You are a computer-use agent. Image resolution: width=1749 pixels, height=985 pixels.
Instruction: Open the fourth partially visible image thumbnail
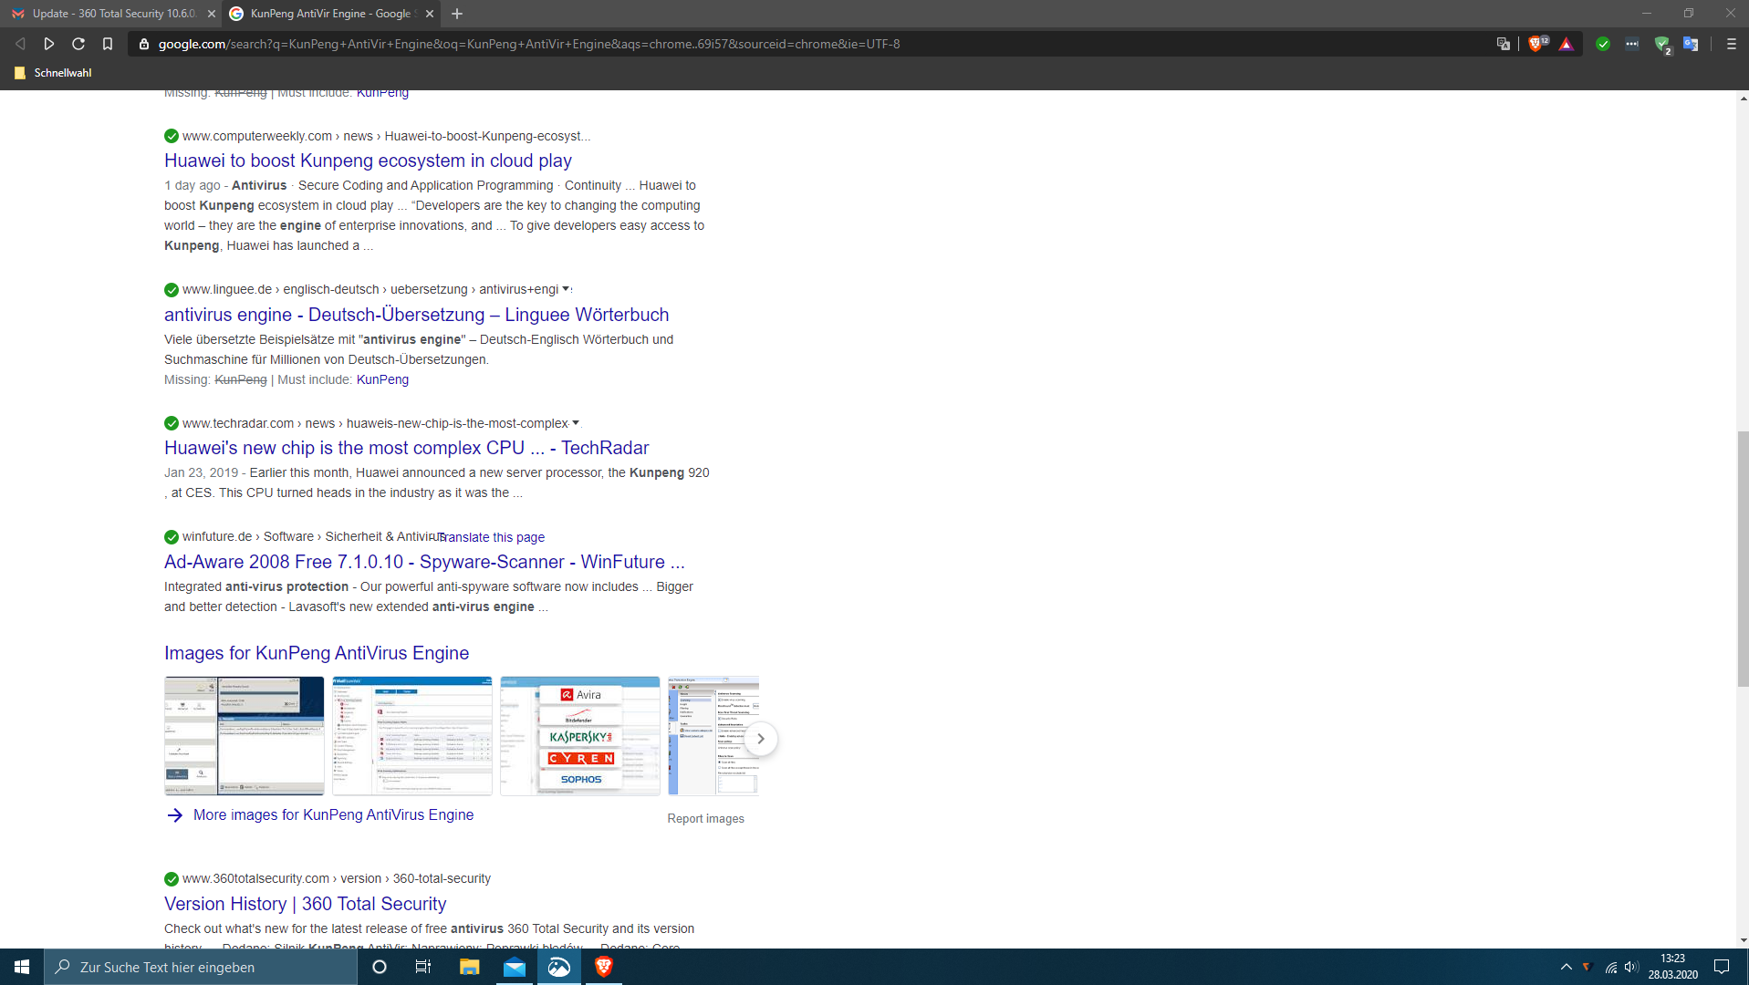713,736
